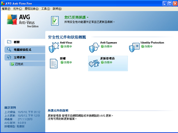Click the update arrows icon beside 立即更新
This screenshot has width=178, height=133.
(x=9, y=57)
